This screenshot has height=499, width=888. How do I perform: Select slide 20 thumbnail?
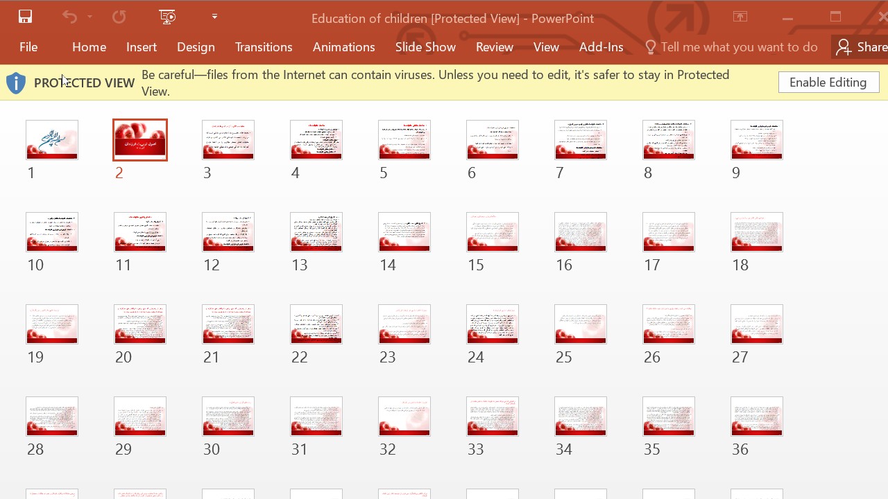click(x=140, y=324)
